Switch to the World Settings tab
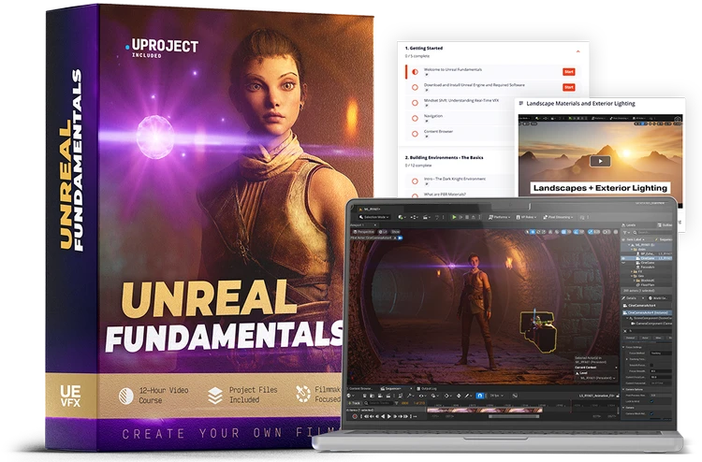 tap(658, 297)
